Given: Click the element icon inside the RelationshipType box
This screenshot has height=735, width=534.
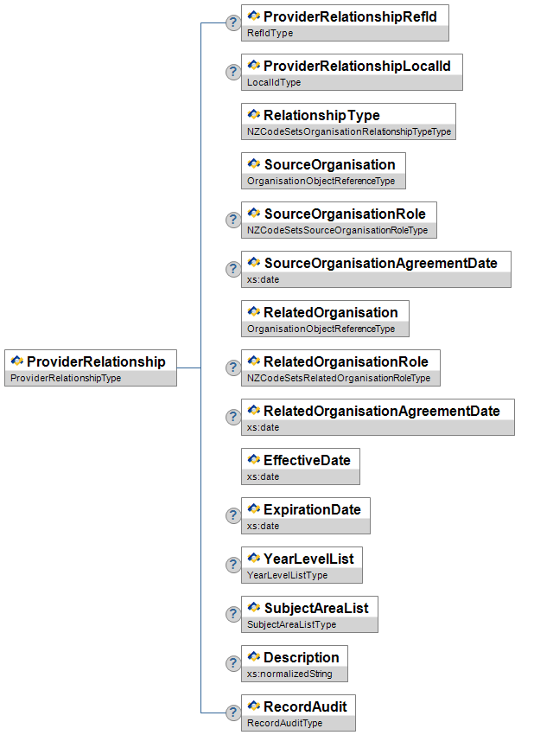Looking at the screenshot, I should pyautogui.click(x=254, y=114).
